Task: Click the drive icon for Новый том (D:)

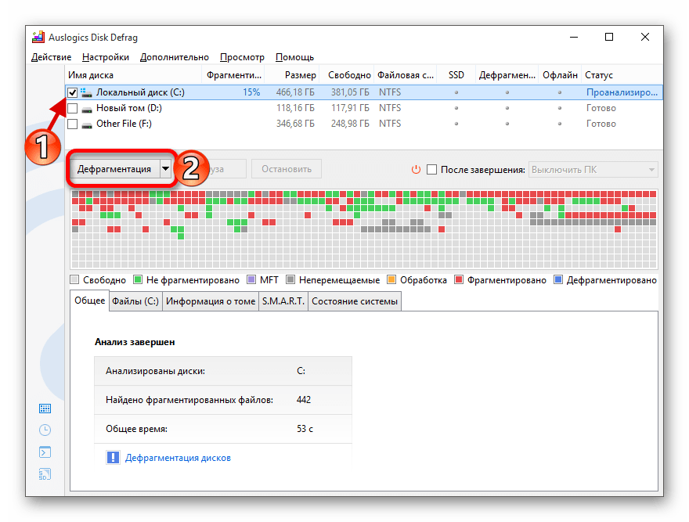Action: tap(87, 109)
